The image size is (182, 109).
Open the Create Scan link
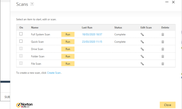(54, 73)
